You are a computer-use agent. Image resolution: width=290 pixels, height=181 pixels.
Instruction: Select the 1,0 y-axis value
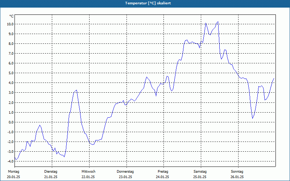[11, 112]
